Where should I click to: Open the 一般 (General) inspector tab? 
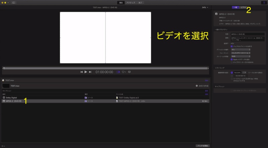[236, 7]
